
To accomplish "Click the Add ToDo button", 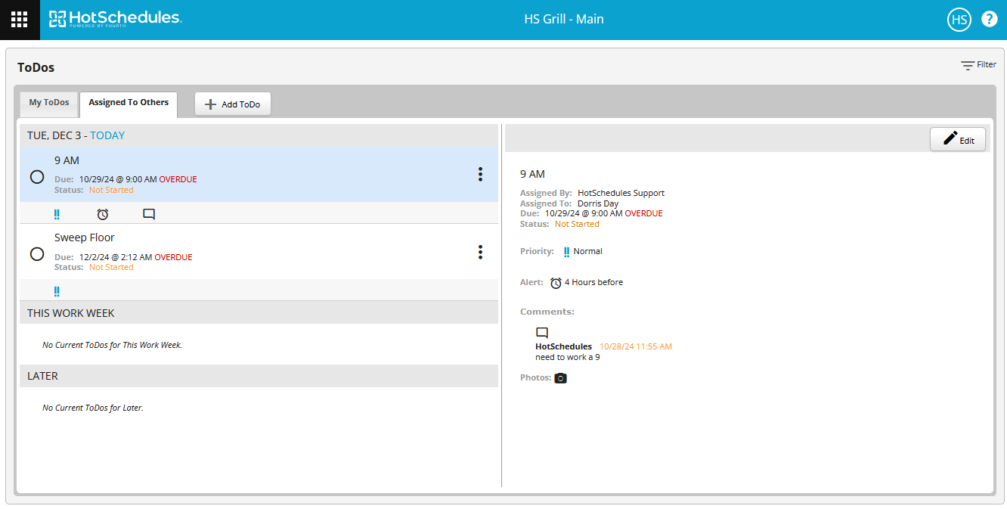I will click(233, 104).
